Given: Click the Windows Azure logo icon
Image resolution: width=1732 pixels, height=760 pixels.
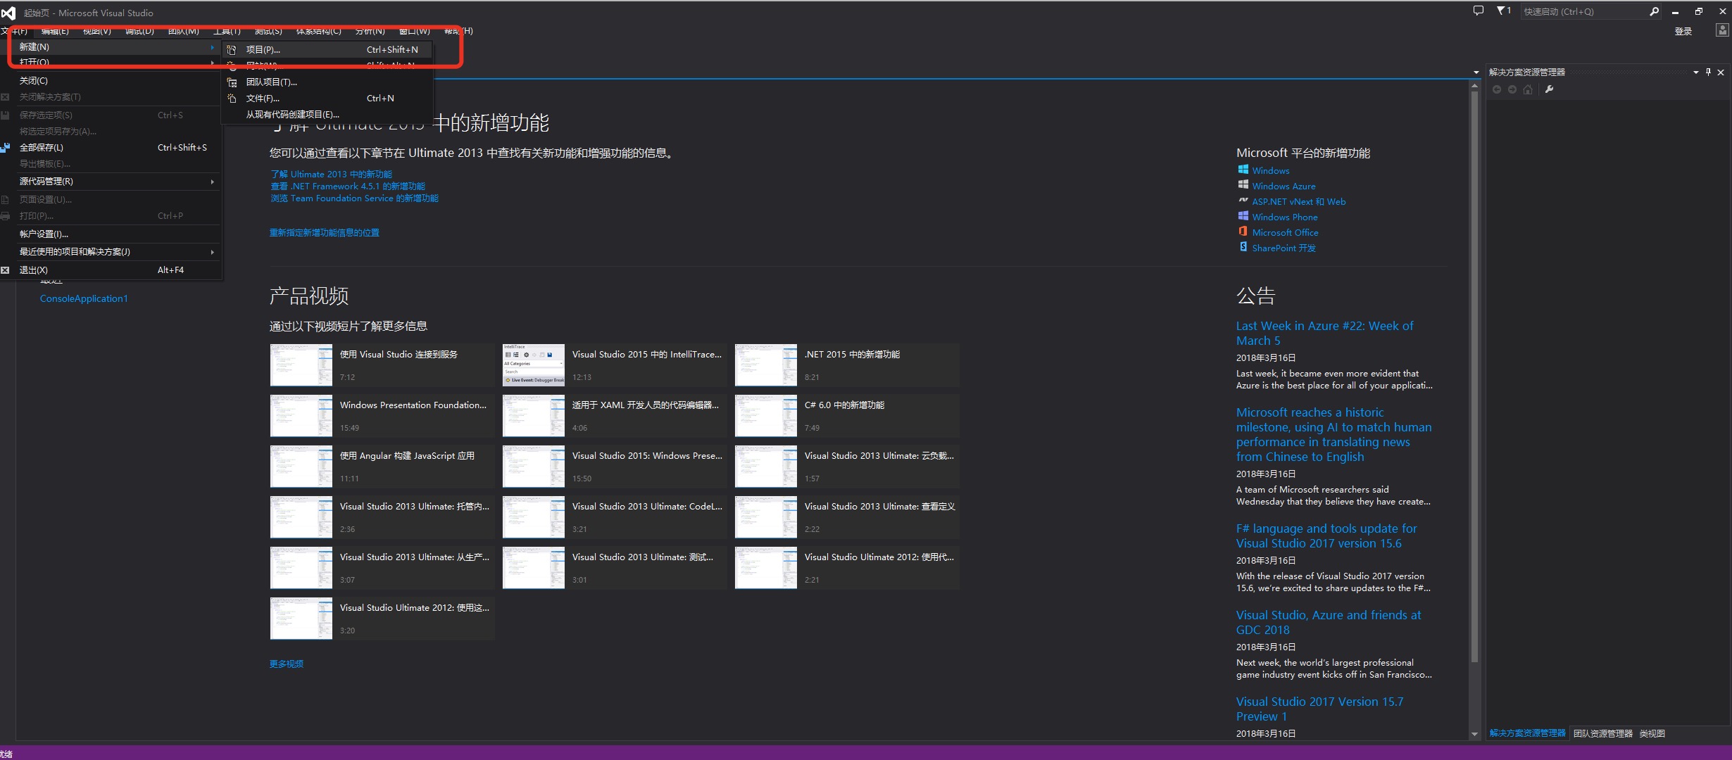Looking at the screenshot, I should pos(1243,185).
